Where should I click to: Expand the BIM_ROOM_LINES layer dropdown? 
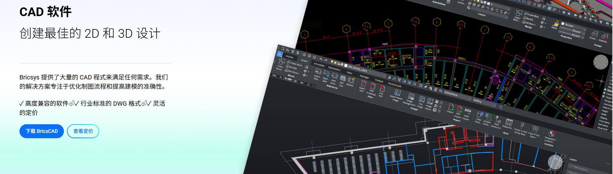click(384, 76)
